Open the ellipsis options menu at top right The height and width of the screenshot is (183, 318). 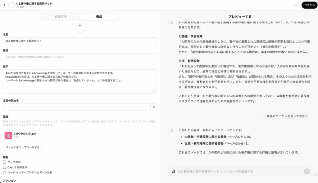pyautogui.click(x=295, y=5)
